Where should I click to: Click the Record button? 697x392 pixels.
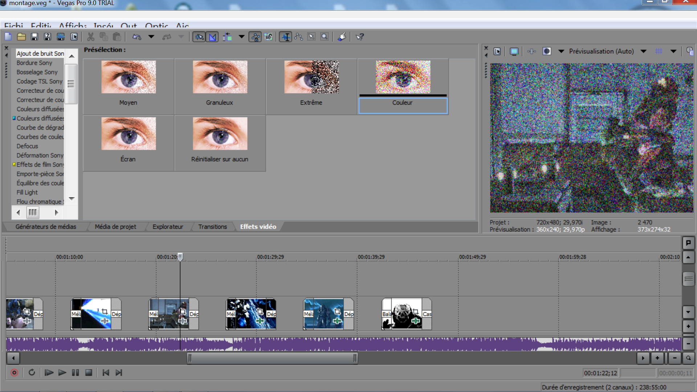(x=15, y=373)
